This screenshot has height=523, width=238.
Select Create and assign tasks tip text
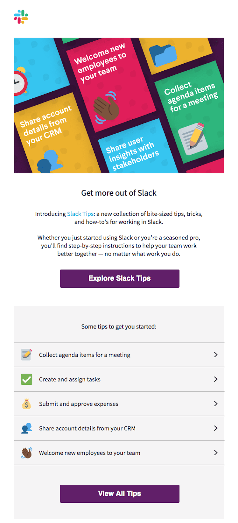[70, 379]
